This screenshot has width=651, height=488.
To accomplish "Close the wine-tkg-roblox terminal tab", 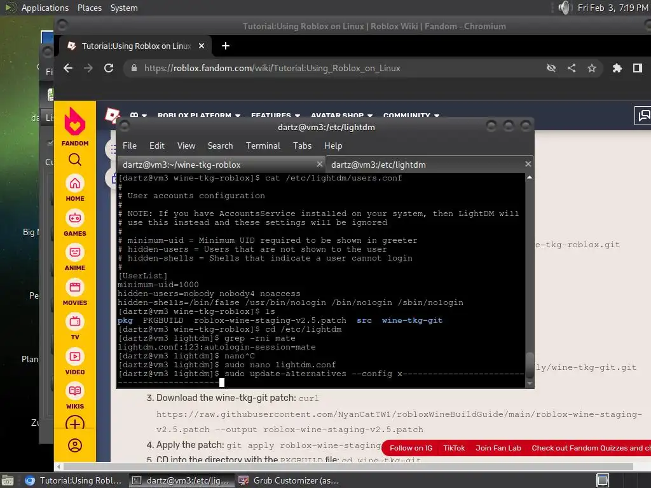I will (x=320, y=164).
